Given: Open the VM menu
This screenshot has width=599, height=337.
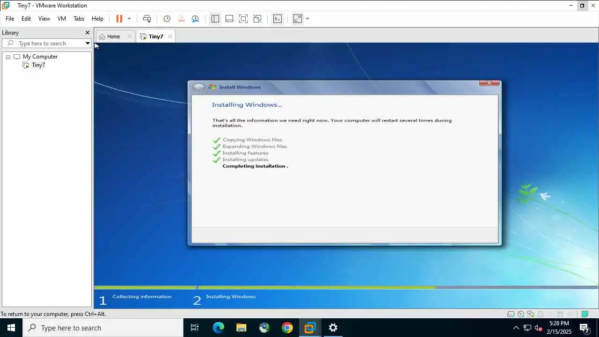Looking at the screenshot, I should pyautogui.click(x=62, y=19).
